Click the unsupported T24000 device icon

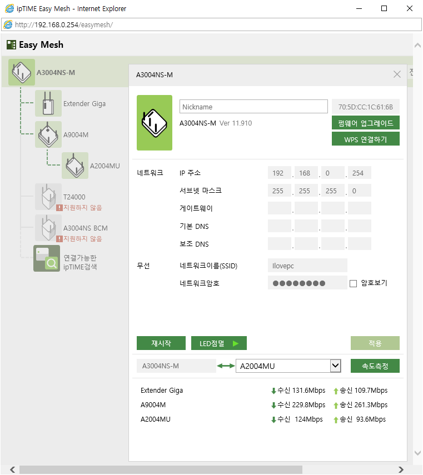coord(48,197)
